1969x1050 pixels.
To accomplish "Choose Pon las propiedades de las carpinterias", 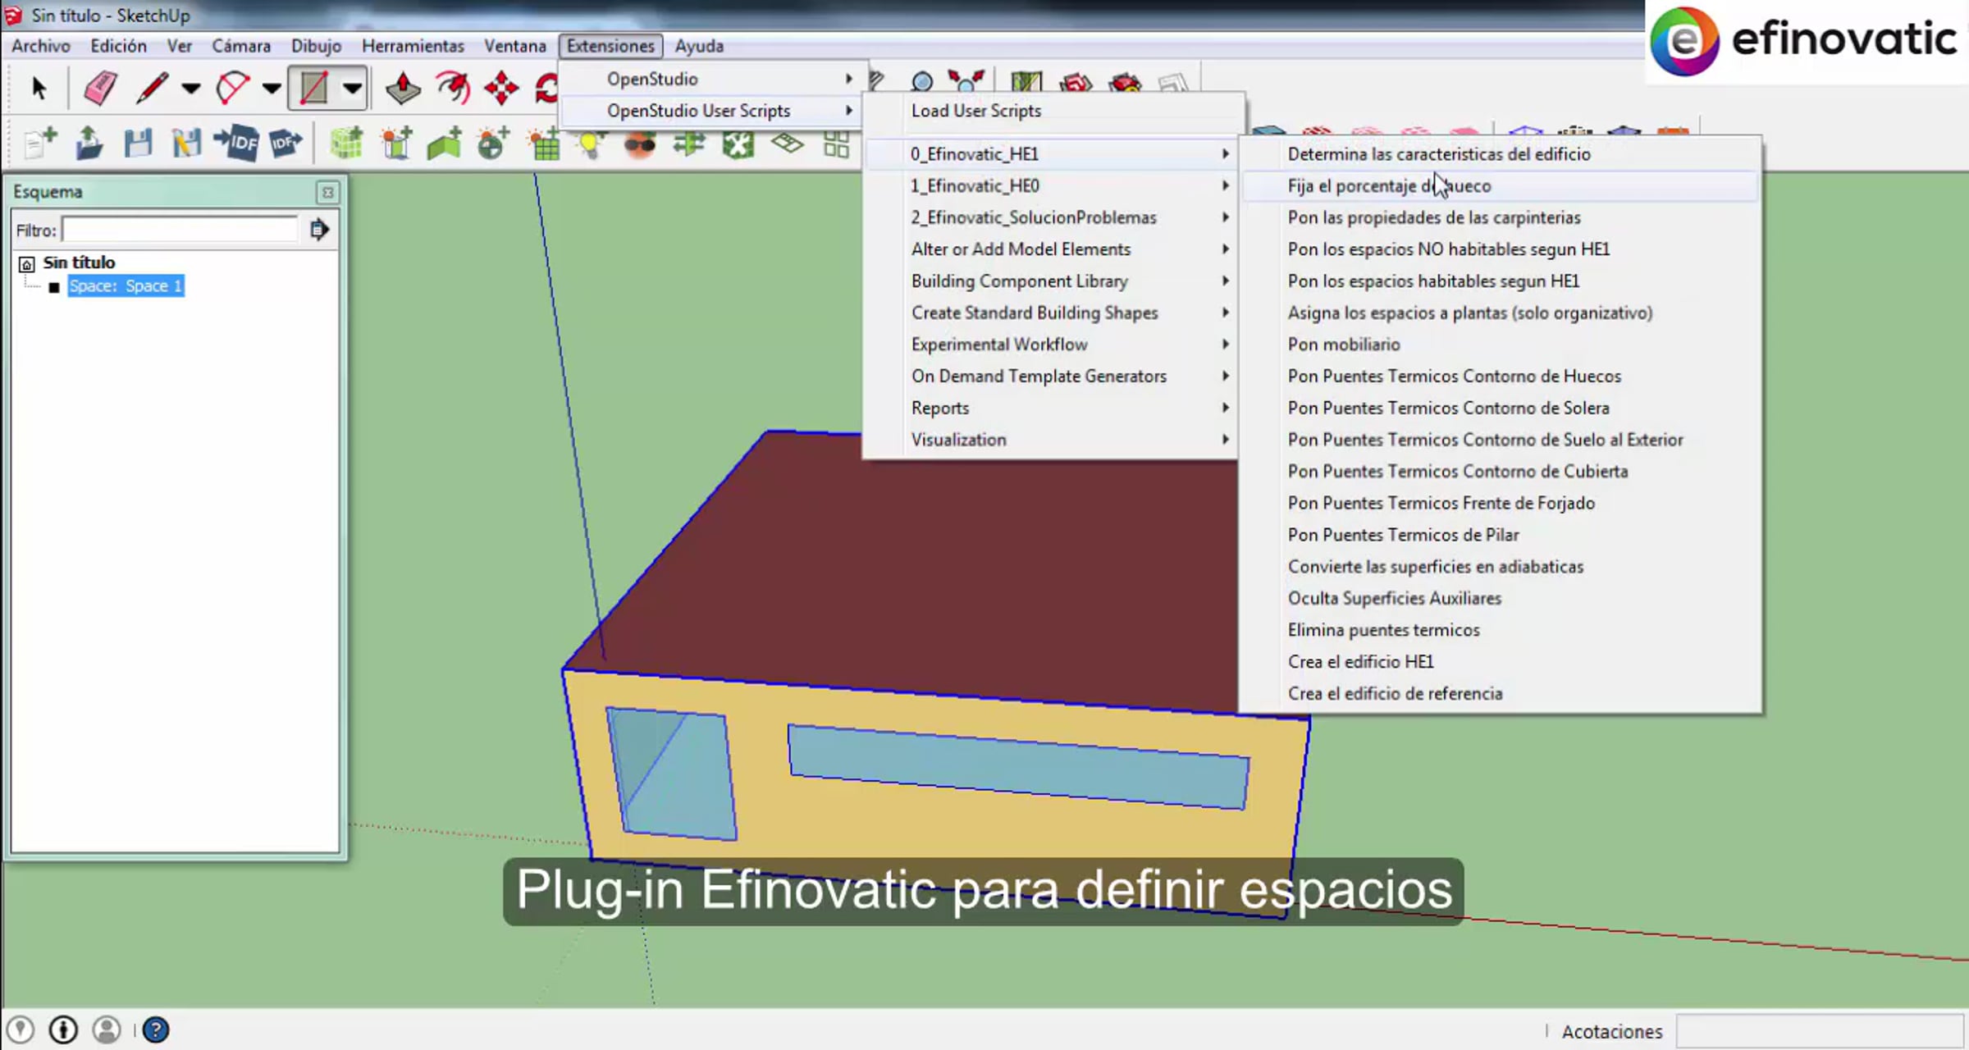I will coord(1501,217).
